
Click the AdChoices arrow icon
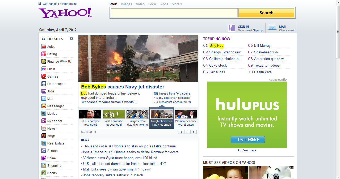(285, 80)
